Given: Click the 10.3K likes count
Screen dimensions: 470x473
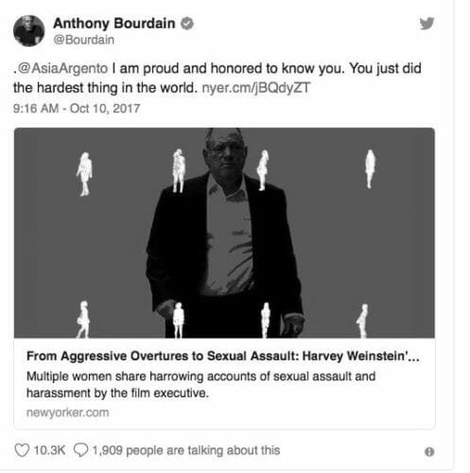Looking at the screenshot, I should (49, 450).
